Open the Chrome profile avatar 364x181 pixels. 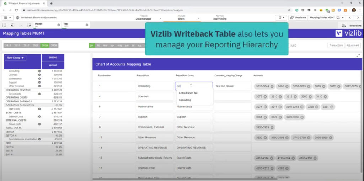coord(354,10)
